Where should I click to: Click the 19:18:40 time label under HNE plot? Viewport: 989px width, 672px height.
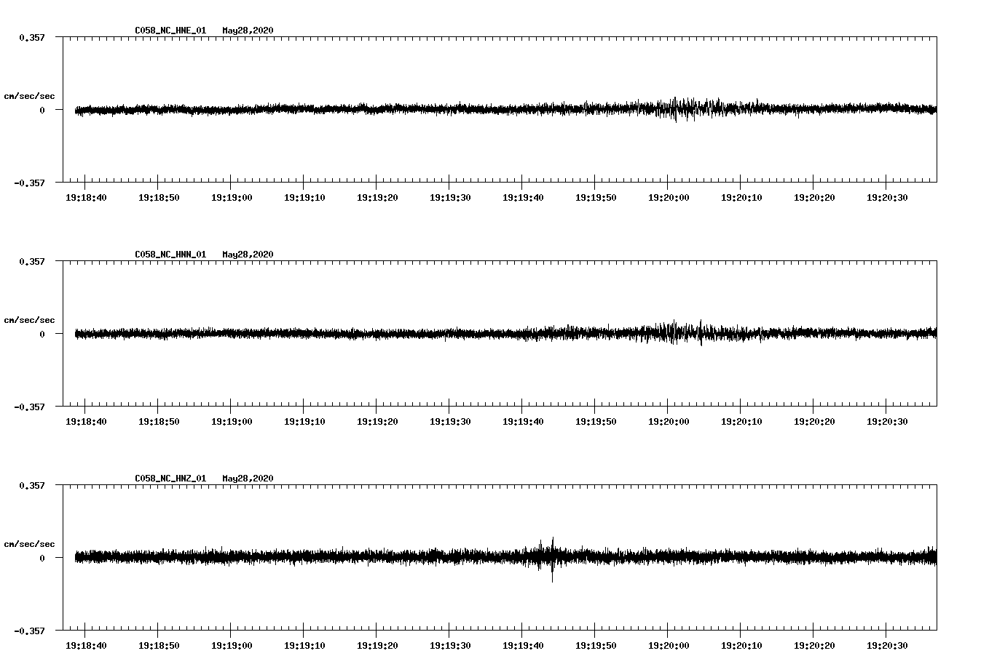coord(86,198)
